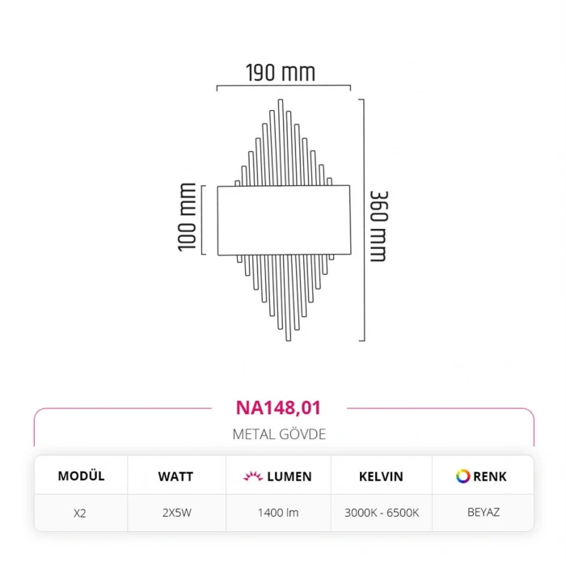Image resolution: width=566 pixels, height=566 pixels.
Task: Click the upper rods of the lamp drawing
Action: click(x=281, y=146)
